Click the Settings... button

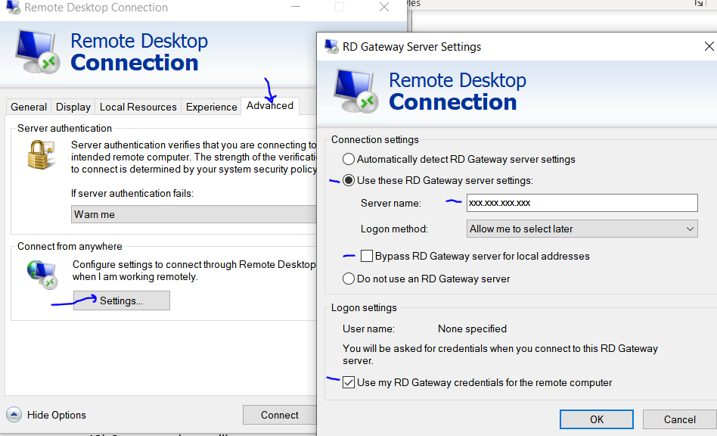[122, 301]
